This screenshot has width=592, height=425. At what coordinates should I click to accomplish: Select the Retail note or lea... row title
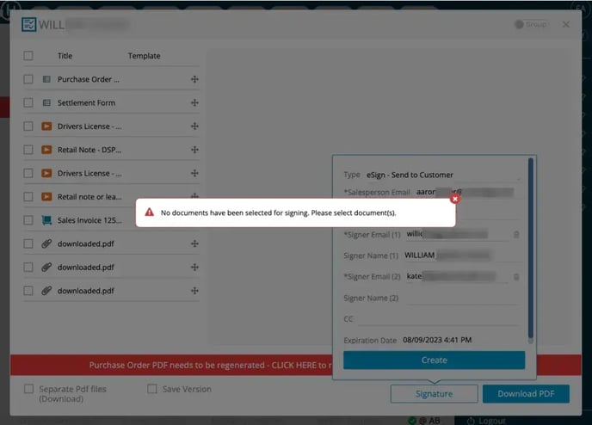tap(89, 197)
